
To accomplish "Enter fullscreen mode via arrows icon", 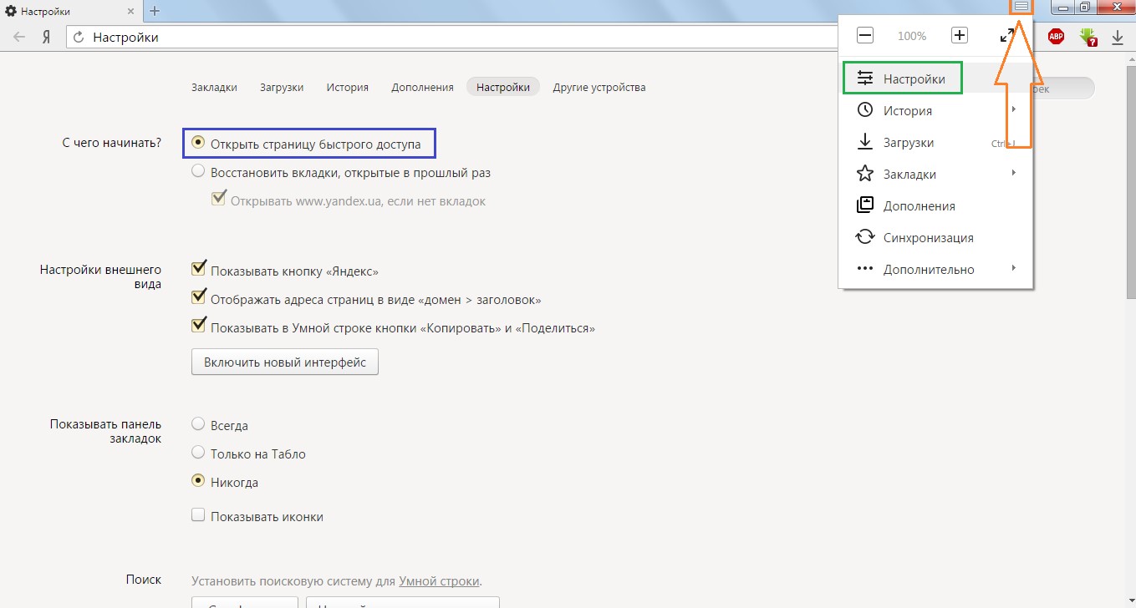I will 1007,36.
